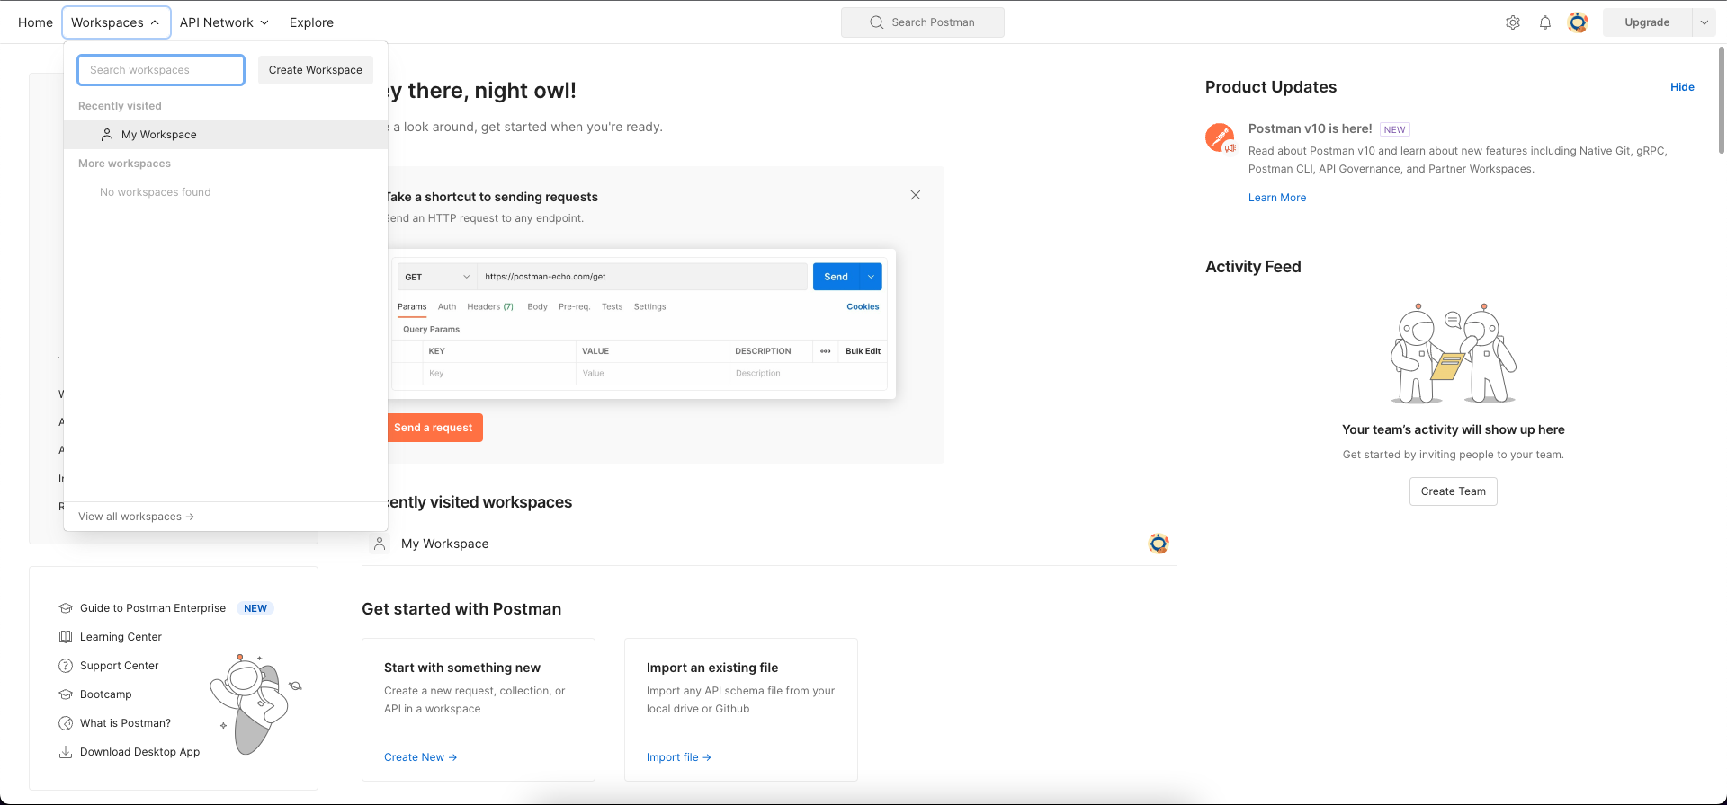Screen dimensions: 1727x805
Task: Open View all workspaces link
Action: 136,517
